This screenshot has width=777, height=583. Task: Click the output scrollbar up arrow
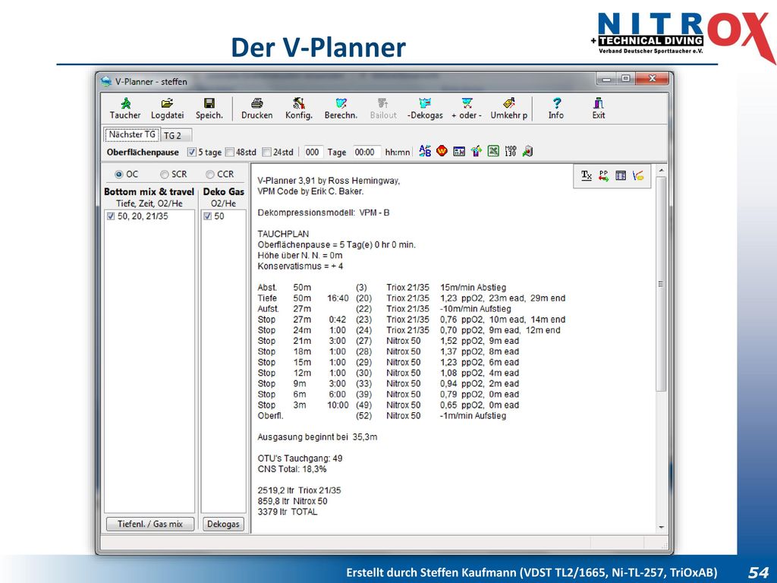click(x=662, y=171)
